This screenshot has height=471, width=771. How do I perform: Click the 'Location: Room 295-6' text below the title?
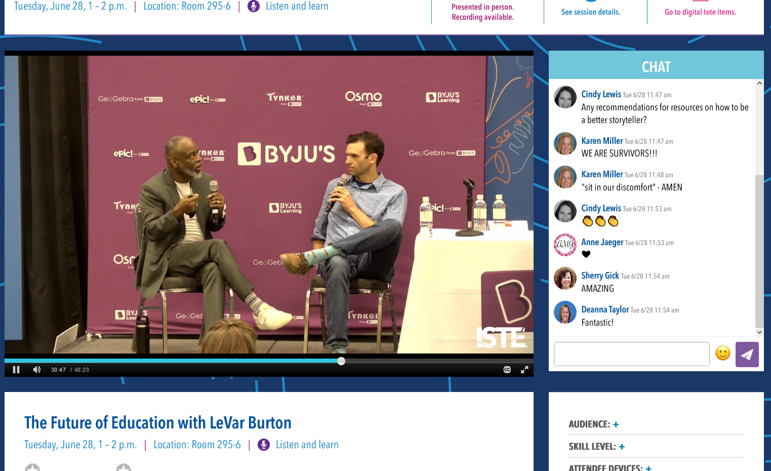197,445
